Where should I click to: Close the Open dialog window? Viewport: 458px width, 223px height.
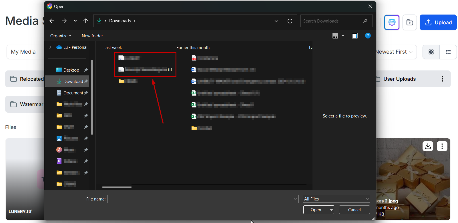click(370, 6)
